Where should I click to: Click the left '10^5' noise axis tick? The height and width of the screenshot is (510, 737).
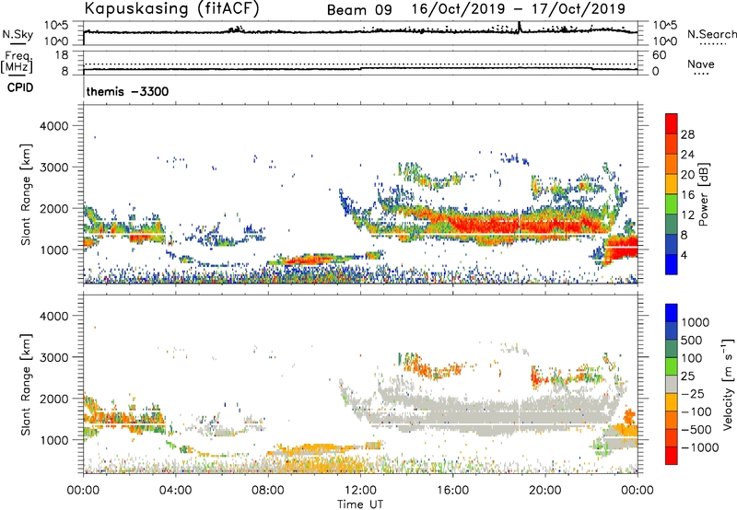click(56, 26)
